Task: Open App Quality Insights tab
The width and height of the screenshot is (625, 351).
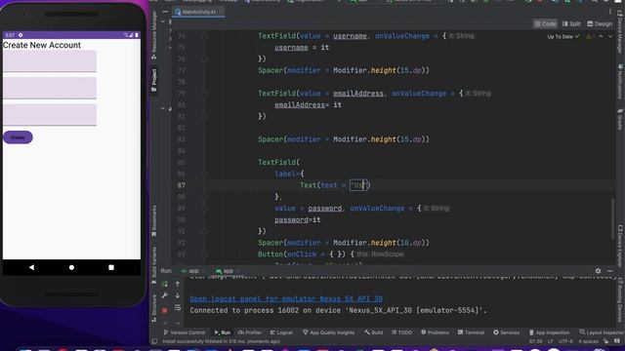Action: [329, 332]
